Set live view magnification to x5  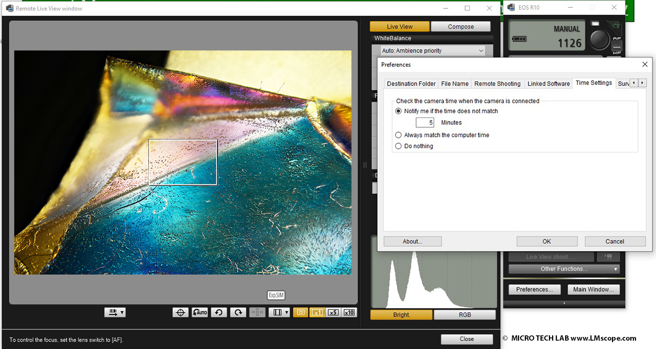pyautogui.click(x=333, y=312)
